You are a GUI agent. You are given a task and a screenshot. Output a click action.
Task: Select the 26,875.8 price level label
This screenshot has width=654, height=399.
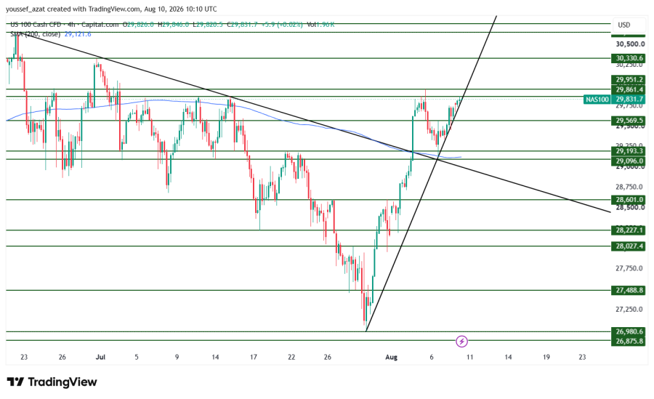click(629, 341)
